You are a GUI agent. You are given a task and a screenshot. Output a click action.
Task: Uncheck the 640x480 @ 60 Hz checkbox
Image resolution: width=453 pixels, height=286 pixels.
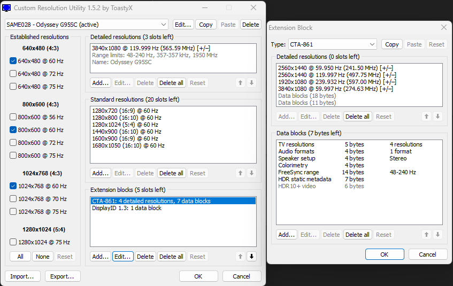pos(13,61)
